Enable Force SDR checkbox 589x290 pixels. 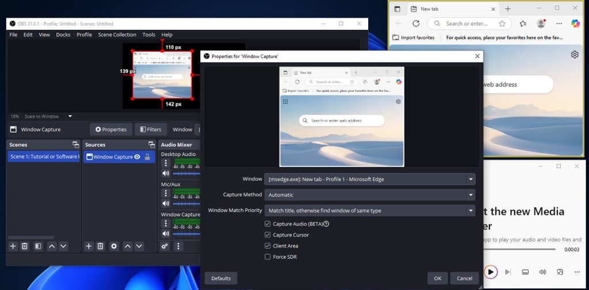[x=267, y=257]
